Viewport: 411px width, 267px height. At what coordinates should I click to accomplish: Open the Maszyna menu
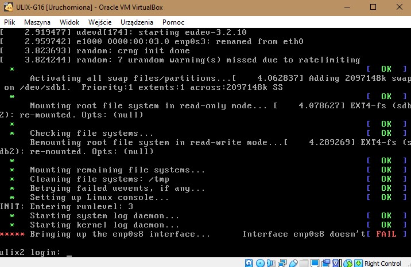click(x=37, y=21)
